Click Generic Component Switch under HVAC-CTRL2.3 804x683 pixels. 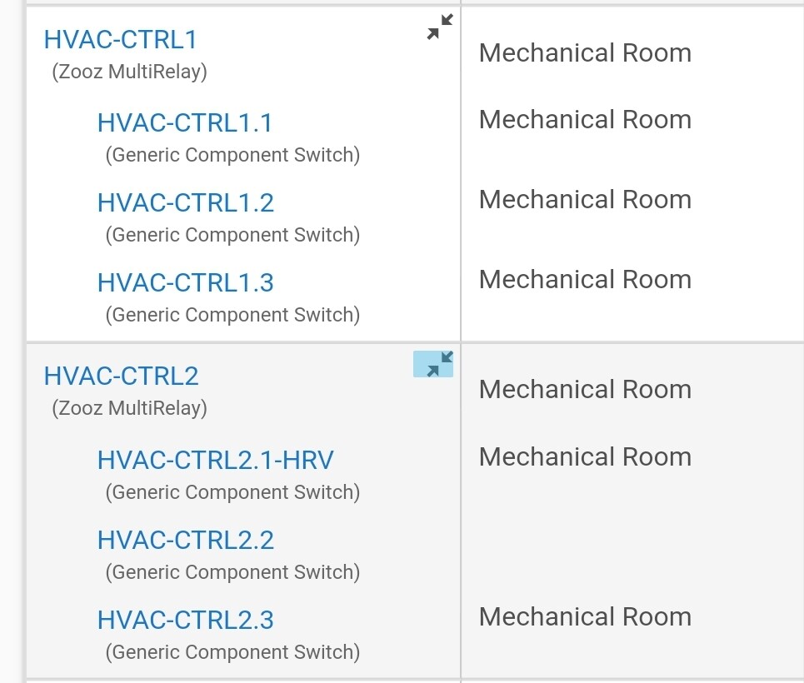coord(232,652)
